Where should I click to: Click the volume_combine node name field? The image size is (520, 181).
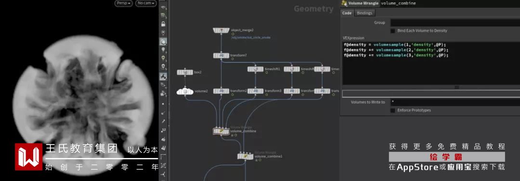pyautogui.click(x=450, y=3)
